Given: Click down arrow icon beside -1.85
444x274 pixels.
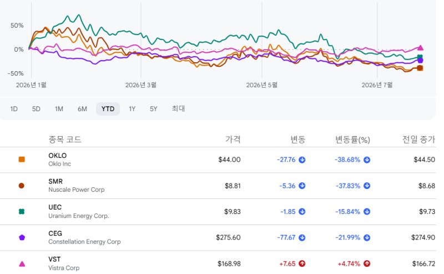Looking at the screenshot, I should click(x=302, y=212).
